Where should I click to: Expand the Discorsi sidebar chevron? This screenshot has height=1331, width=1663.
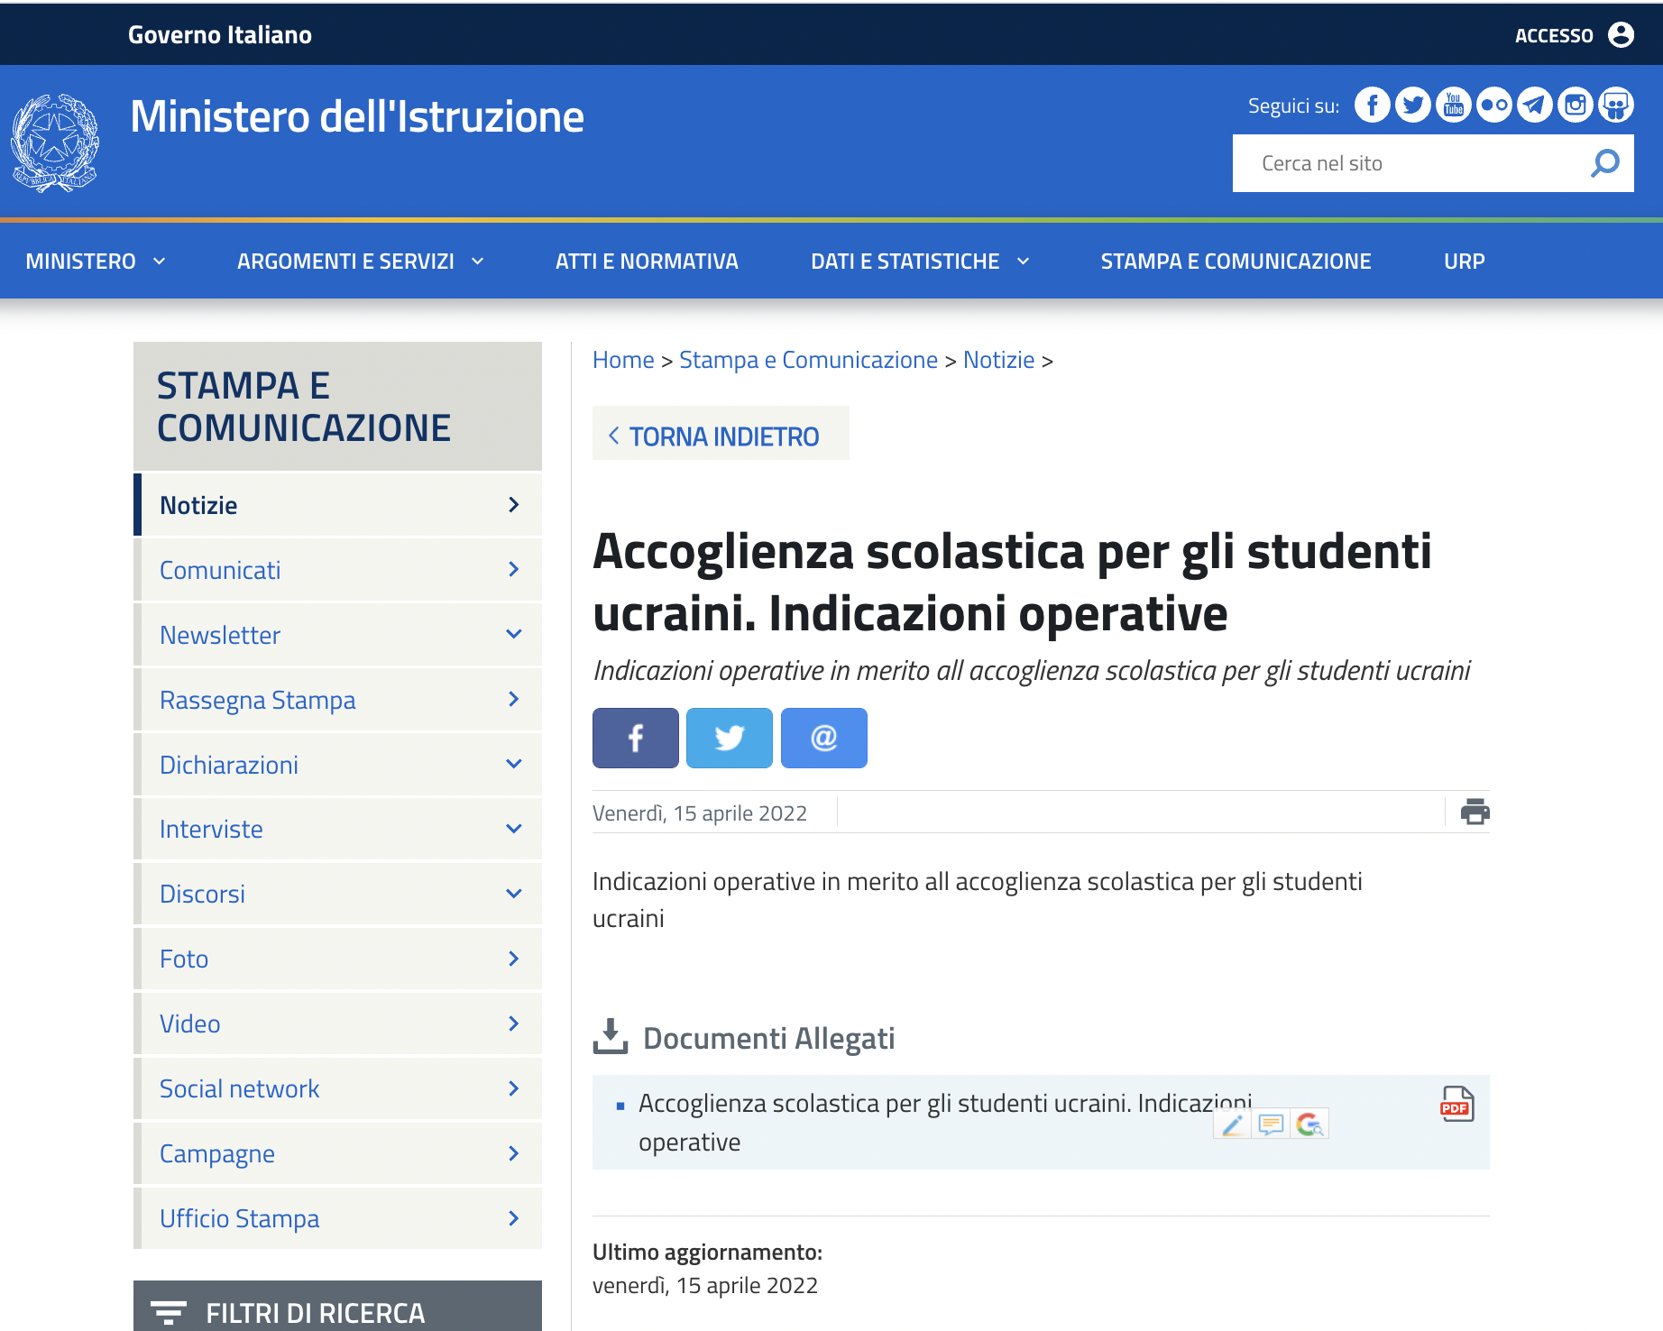pyautogui.click(x=514, y=894)
